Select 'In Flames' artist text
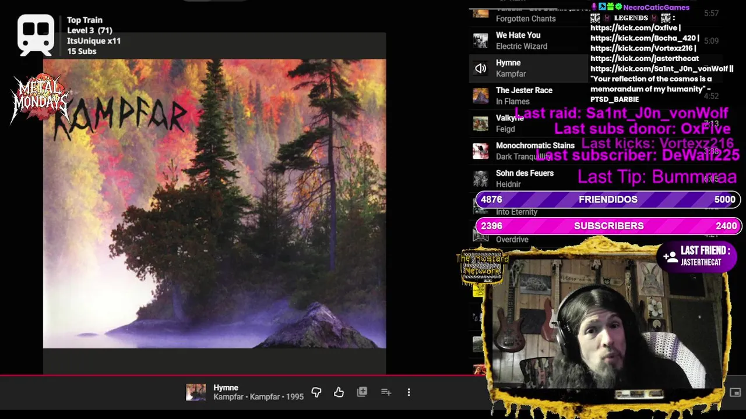Viewport: 746px width, 419px height. coord(513,101)
